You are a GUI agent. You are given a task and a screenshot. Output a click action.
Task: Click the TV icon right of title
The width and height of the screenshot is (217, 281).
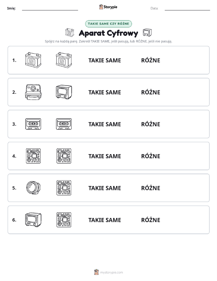coord(147,32)
